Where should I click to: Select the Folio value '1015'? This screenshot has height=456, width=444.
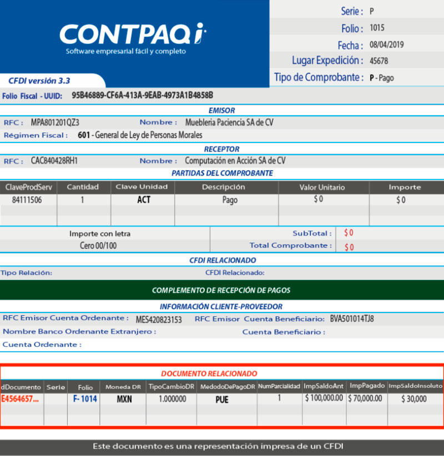pyautogui.click(x=377, y=28)
